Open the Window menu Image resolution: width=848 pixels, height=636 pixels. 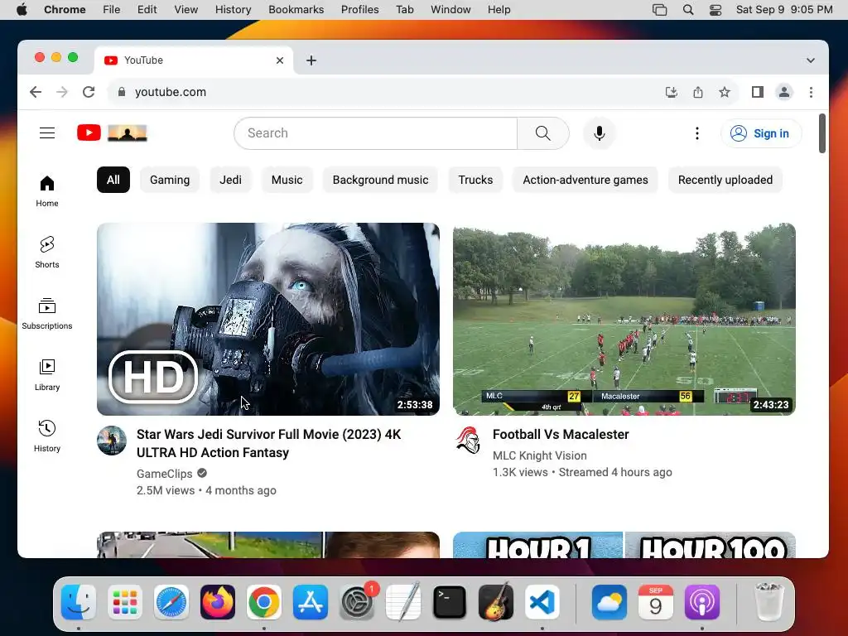pos(450,10)
